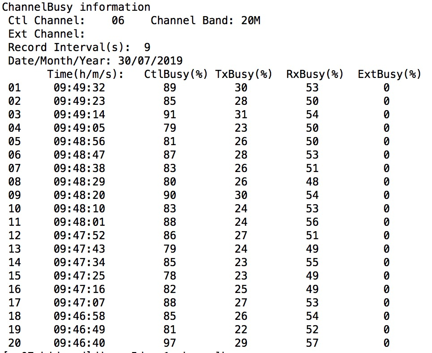The width and height of the screenshot is (432, 353).
Task: Click the CtlBusy value 97 in row 20
Action: point(170,343)
